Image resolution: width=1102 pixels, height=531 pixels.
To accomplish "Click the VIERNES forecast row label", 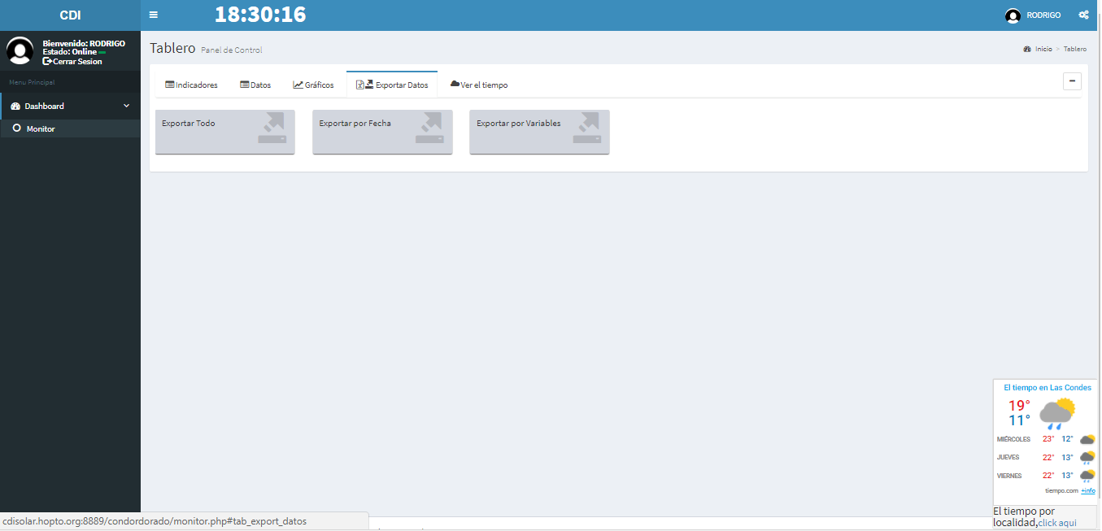I will [1009, 476].
